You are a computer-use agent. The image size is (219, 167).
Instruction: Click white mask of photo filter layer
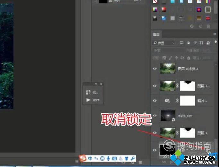click(x=187, y=100)
